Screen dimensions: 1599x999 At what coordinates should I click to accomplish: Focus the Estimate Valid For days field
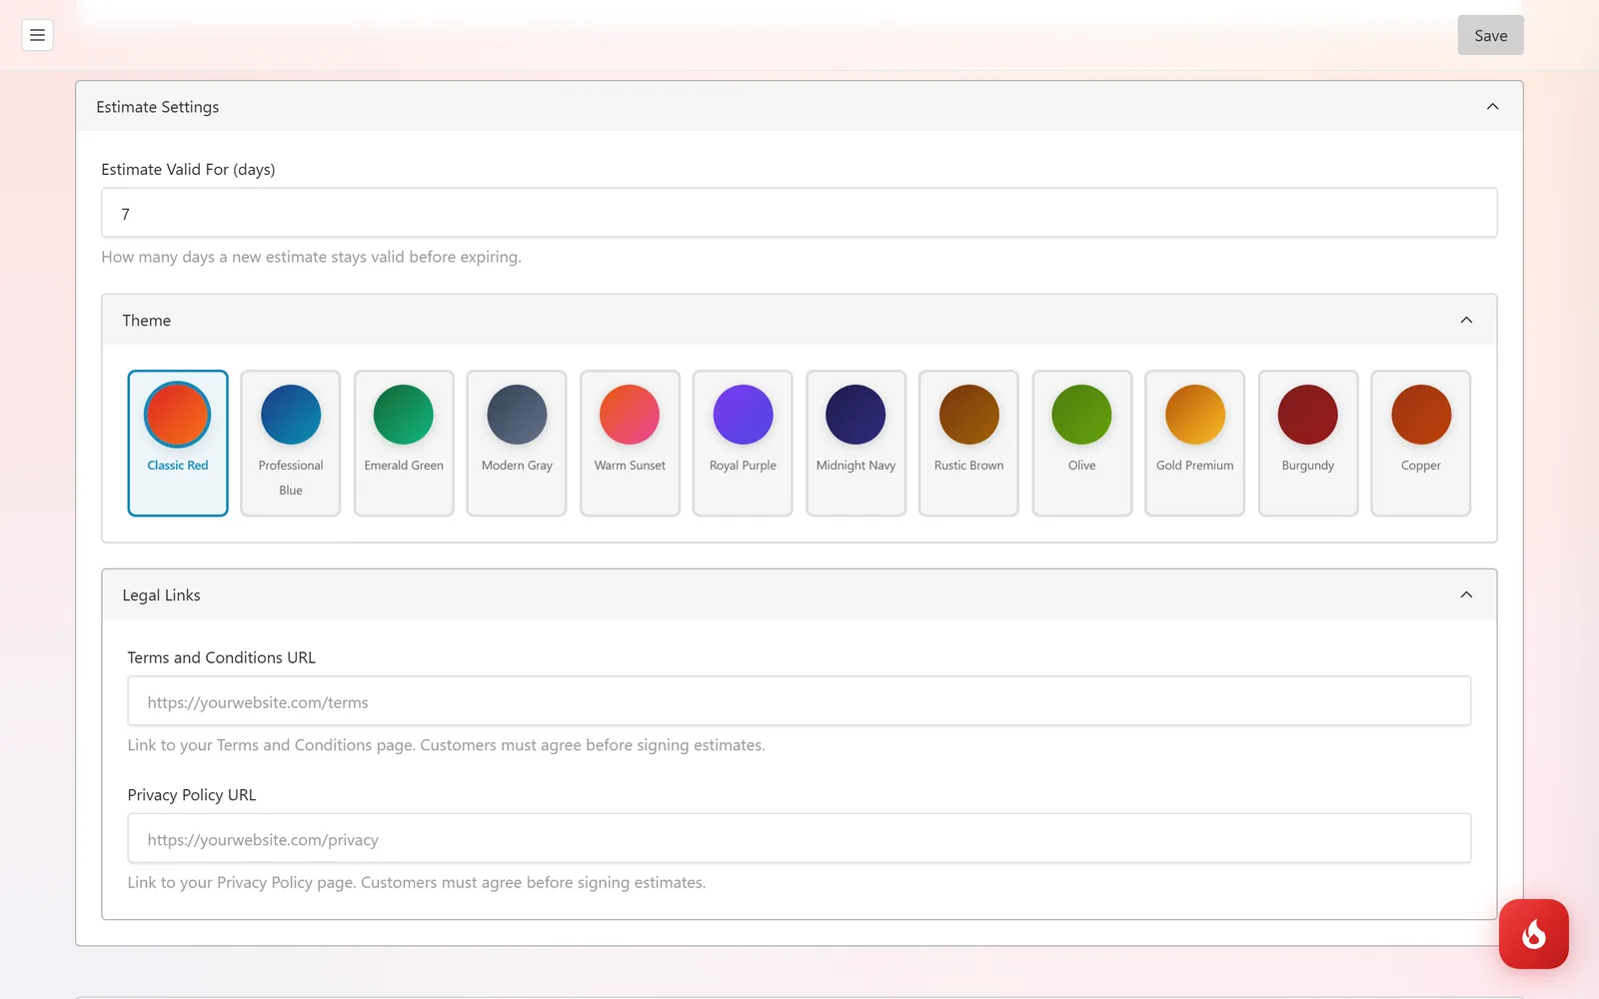799,213
